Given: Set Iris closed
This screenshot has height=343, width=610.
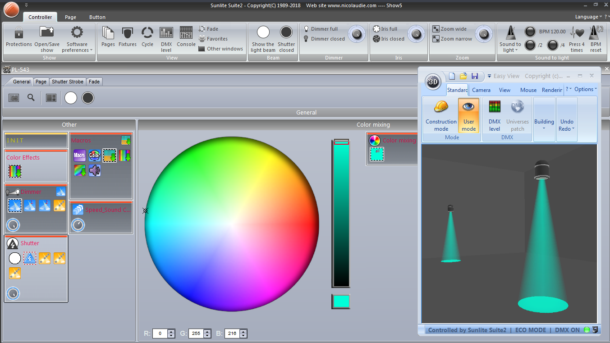Looking at the screenshot, I should 389,39.
